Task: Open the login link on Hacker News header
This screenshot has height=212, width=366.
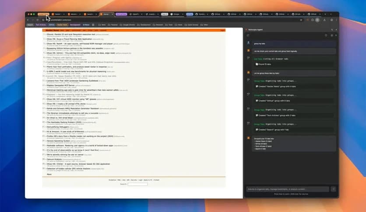Action: point(222,30)
